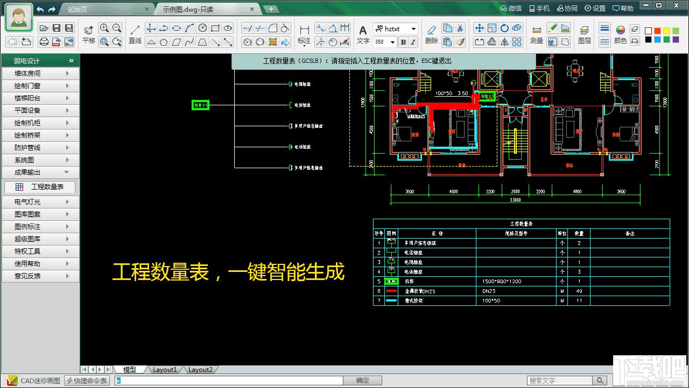The width and height of the screenshot is (689, 388).
Task: Pick the red color swatch
Action: coord(658,31)
